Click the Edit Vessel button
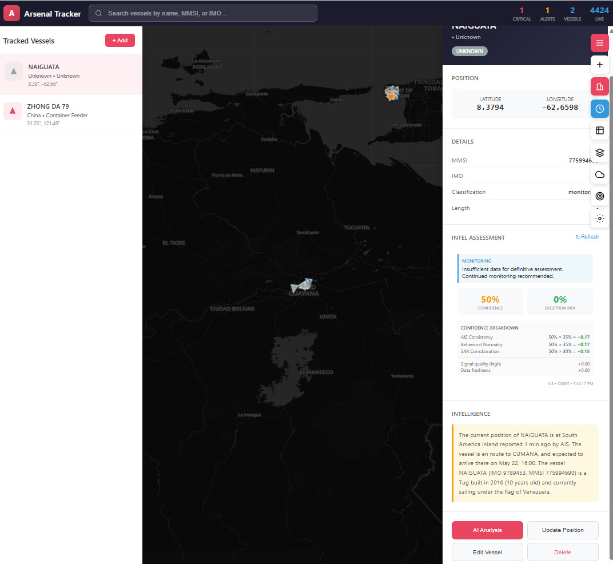Image resolution: width=613 pixels, height=564 pixels. [487, 552]
